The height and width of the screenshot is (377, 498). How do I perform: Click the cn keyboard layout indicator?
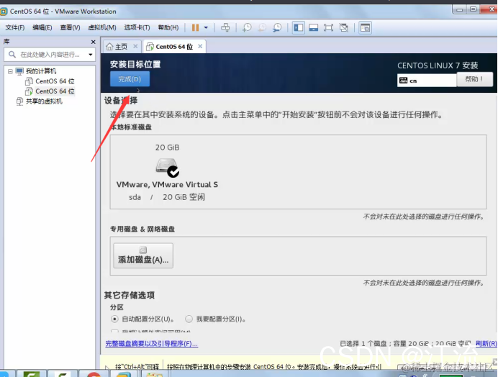coord(426,81)
